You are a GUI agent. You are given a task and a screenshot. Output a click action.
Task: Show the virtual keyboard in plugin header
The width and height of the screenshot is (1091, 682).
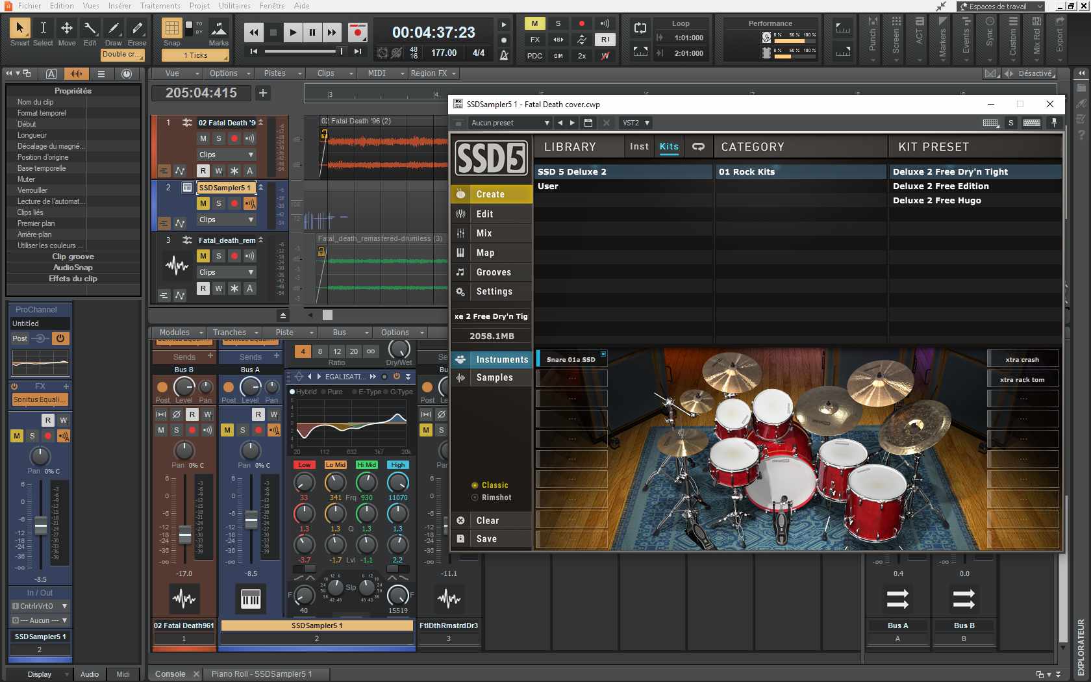pos(1031,123)
